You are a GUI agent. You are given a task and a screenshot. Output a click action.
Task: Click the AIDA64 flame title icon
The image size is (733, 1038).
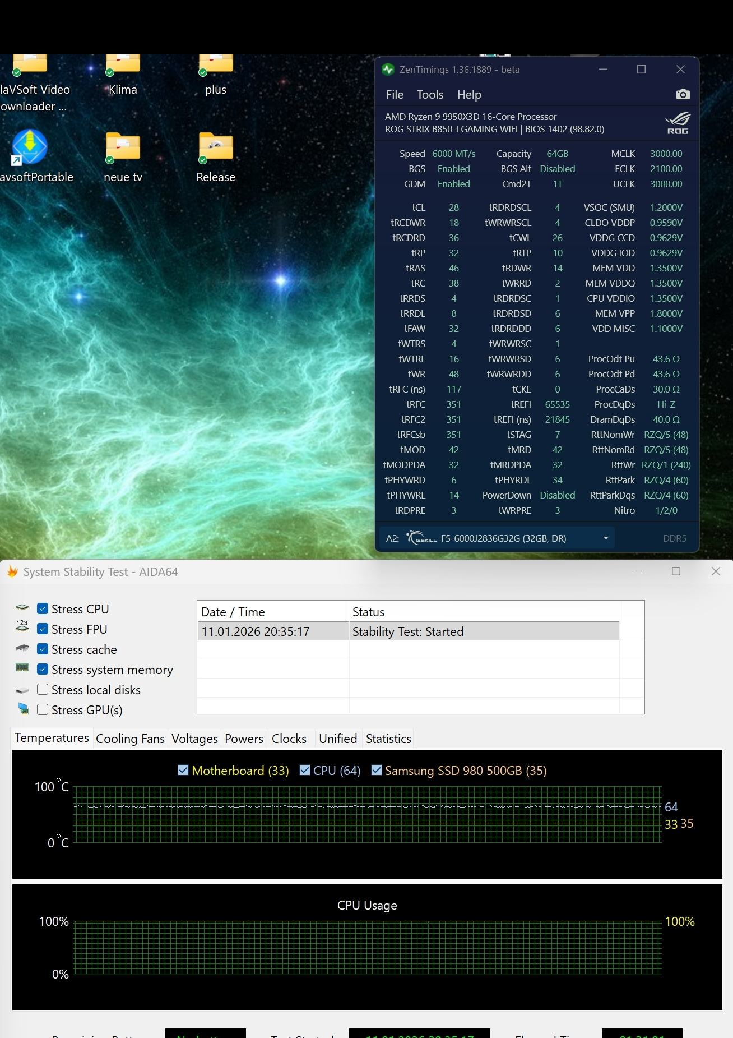coord(12,571)
